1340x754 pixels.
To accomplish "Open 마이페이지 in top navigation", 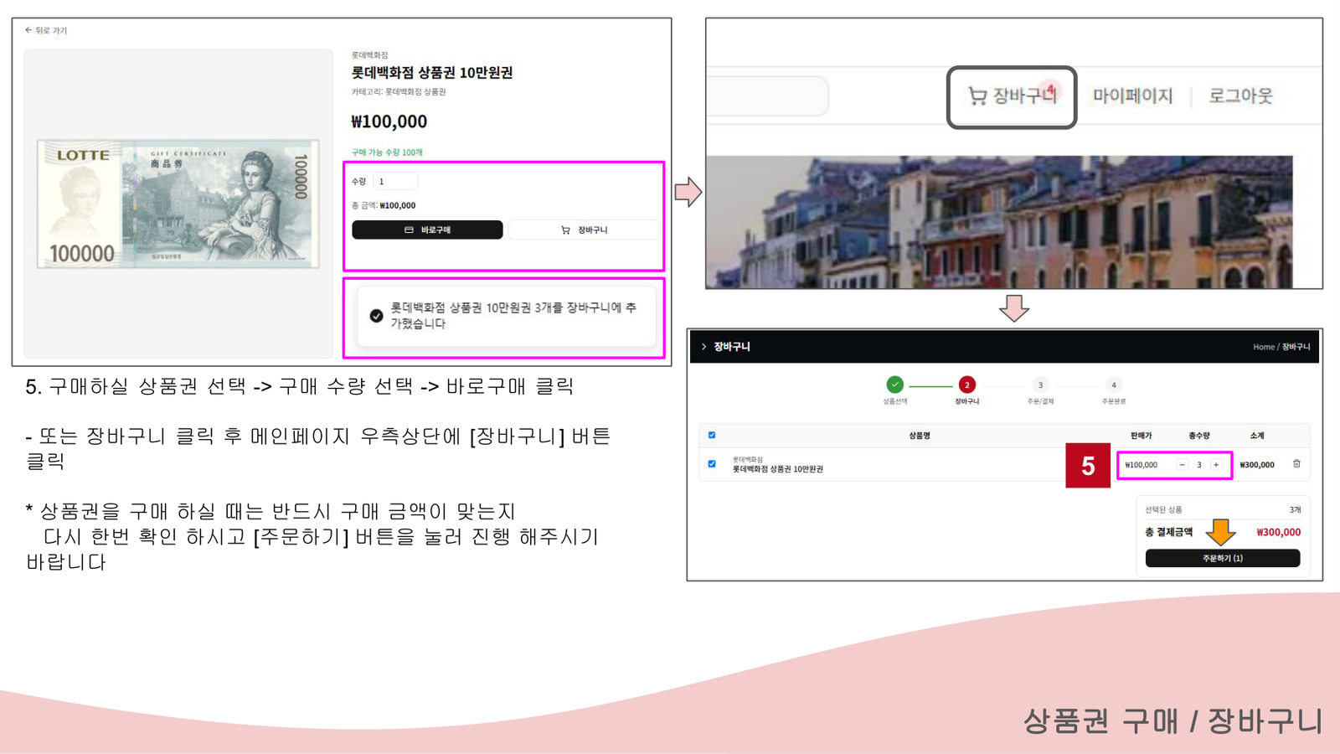I will [1132, 96].
